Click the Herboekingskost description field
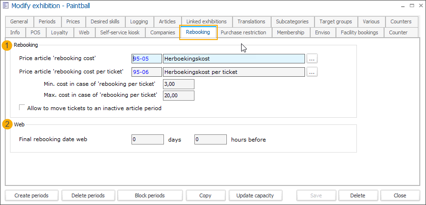 point(233,59)
